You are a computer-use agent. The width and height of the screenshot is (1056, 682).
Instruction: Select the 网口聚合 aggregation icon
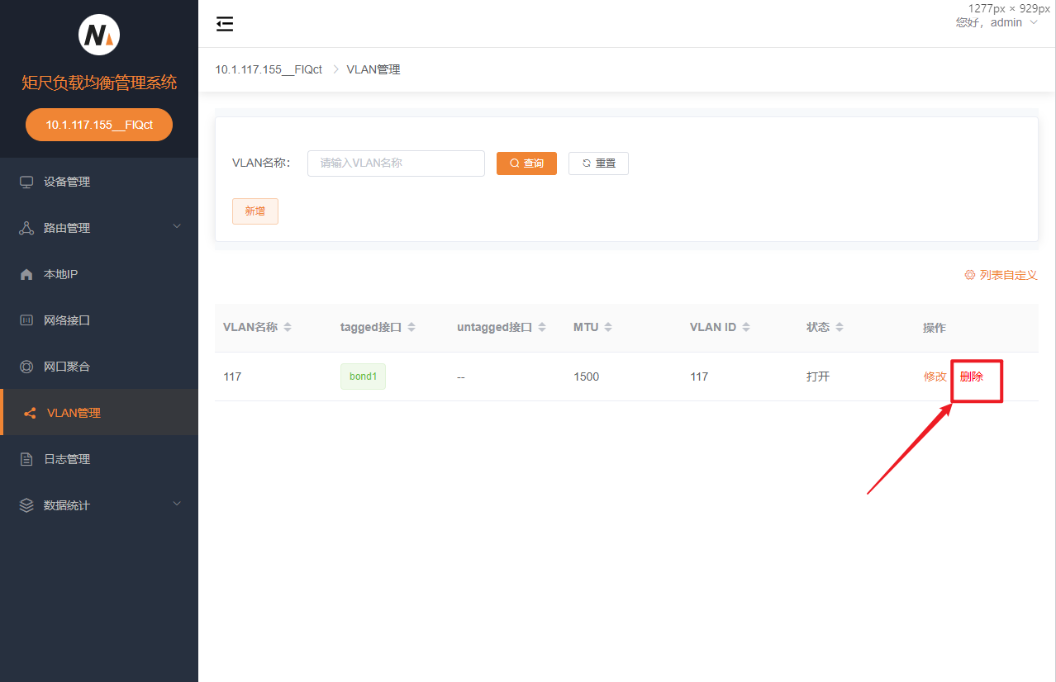[26, 366]
